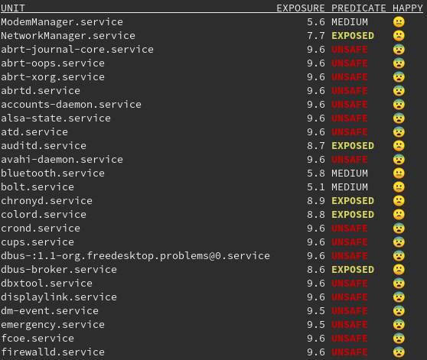Click the fearful emoji for atd.service

(399, 132)
